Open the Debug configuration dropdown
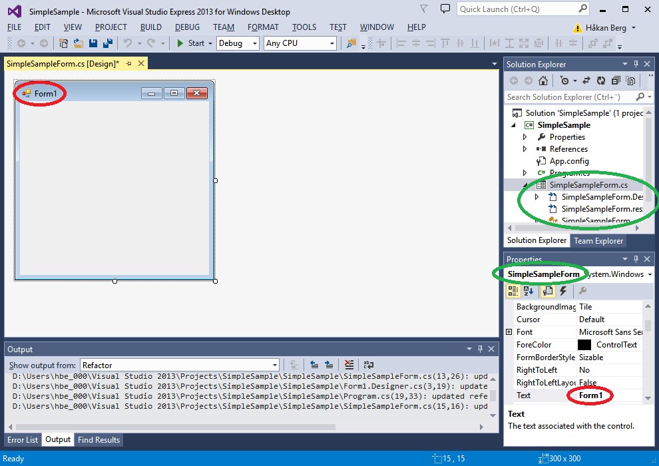This screenshot has height=466, width=659. 254,43
